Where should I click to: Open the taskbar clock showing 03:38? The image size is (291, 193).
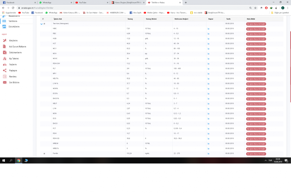278,160
